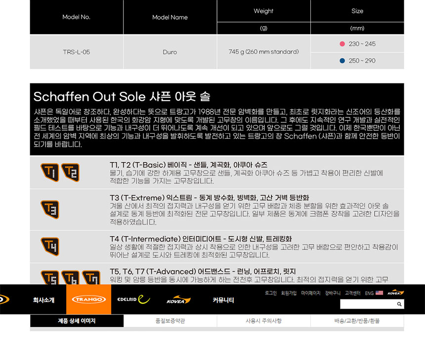Click the T4 outsole badge icon
Screen dimensions: 425x341
(x=50, y=247)
